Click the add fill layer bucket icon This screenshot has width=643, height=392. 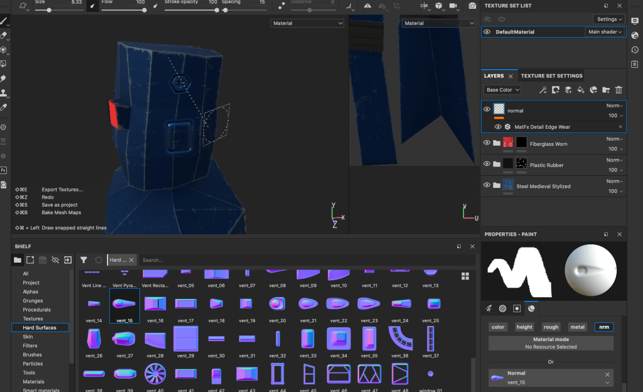coord(581,90)
